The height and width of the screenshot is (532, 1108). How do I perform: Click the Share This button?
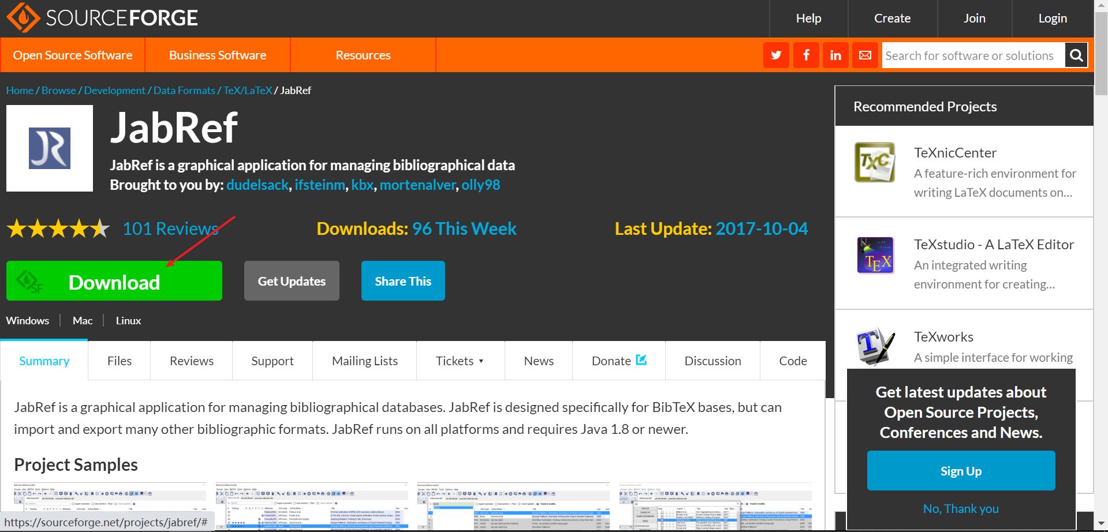click(x=403, y=281)
